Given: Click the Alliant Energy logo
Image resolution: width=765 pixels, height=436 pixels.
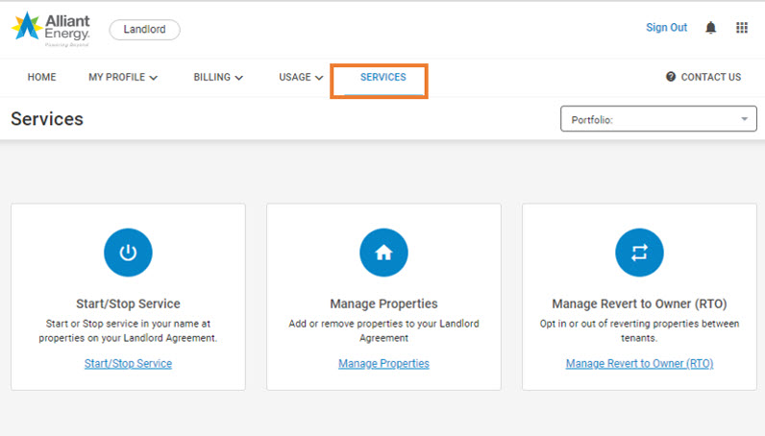Looking at the screenshot, I should (x=51, y=29).
